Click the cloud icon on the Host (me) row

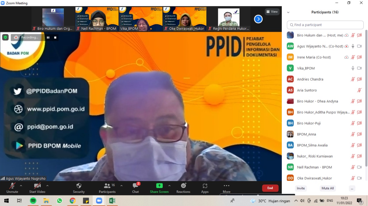[346, 35]
